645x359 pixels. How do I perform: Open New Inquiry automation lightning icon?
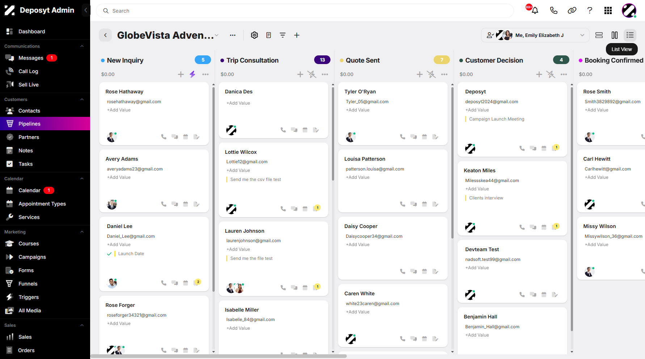click(x=193, y=74)
